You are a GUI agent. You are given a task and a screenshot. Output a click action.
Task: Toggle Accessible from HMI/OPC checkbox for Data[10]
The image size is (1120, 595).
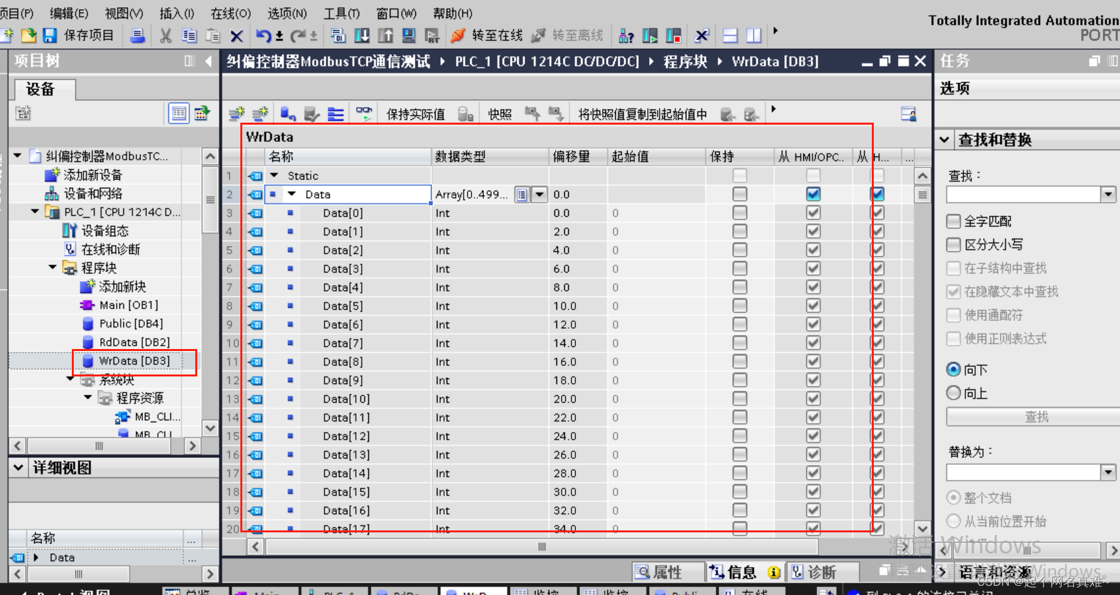click(813, 399)
